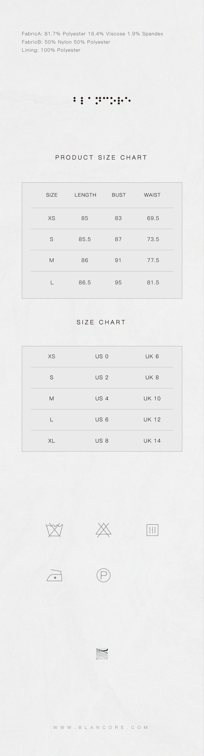Click the circled P dry clean icon
The height and width of the screenshot is (756, 204).
tap(103, 575)
